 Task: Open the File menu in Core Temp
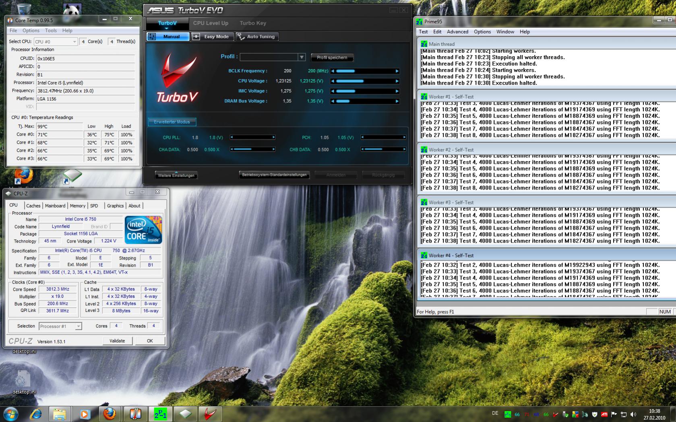[x=13, y=31]
